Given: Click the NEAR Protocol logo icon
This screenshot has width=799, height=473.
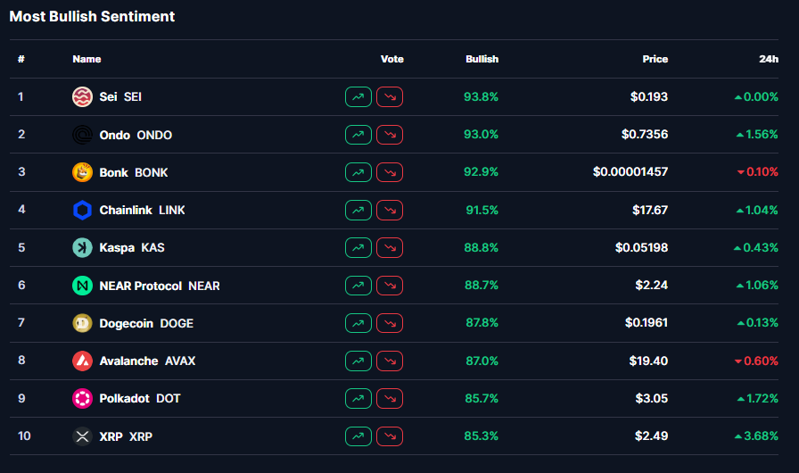Looking at the screenshot, I should pyautogui.click(x=82, y=286).
